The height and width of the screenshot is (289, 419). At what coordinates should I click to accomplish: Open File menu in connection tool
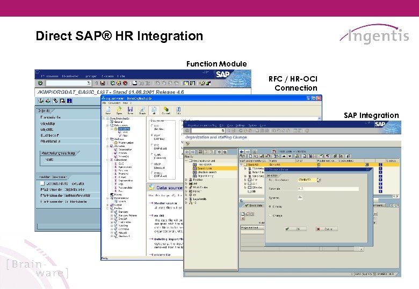pyautogui.click(x=104, y=103)
